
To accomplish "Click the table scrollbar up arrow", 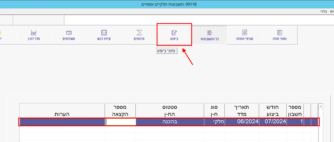I will coord(321,106).
